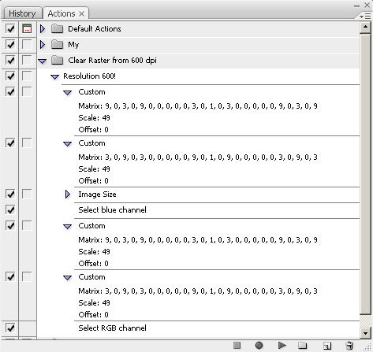This screenshot has height=352, width=373.
Task: Expand the My action set
Action: coord(43,44)
